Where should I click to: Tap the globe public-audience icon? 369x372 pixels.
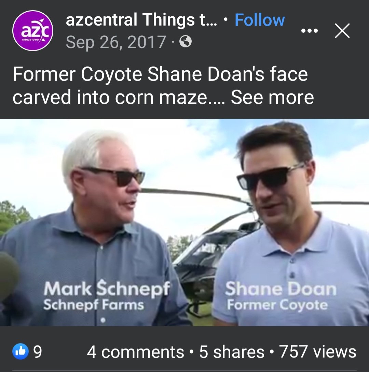186,42
